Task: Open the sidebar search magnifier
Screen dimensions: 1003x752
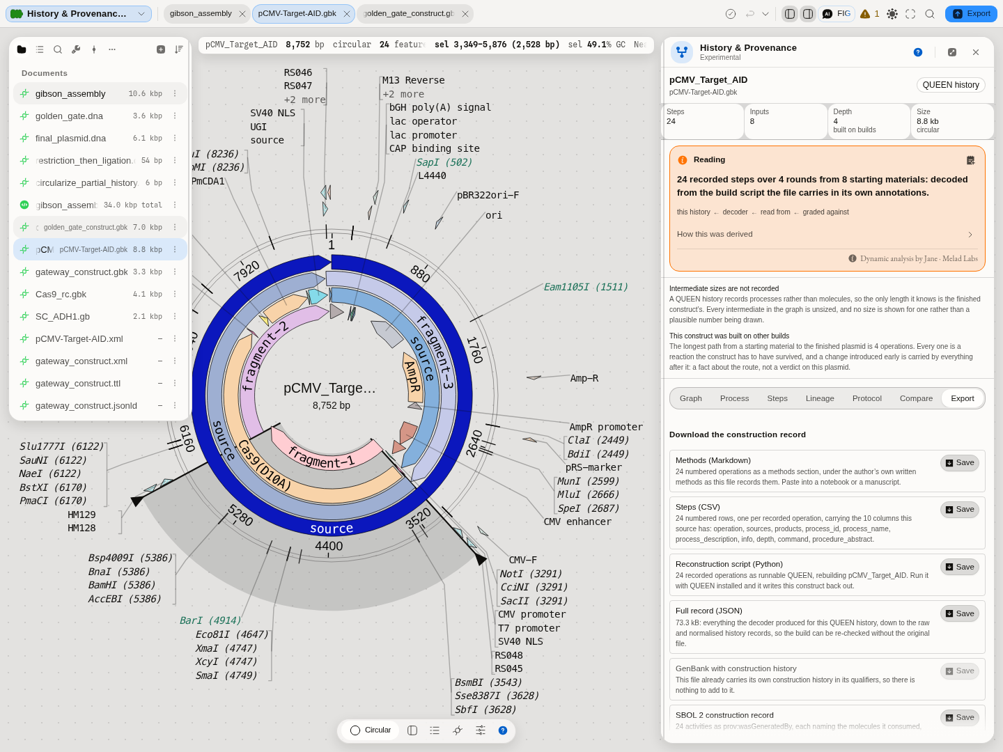Action: pyautogui.click(x=58, y=49)
